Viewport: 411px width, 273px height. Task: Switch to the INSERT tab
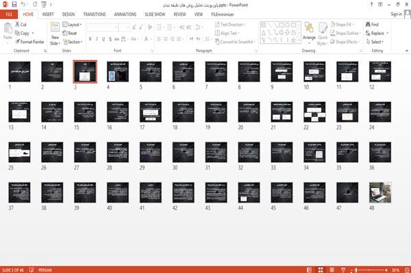(48, 14)
